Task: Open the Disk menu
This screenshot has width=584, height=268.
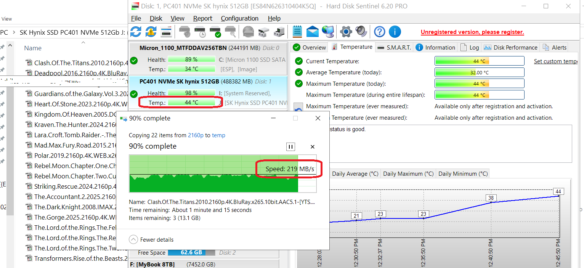Action: click(x=156, y=18)
